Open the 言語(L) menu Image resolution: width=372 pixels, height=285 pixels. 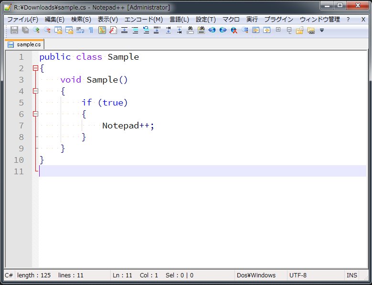tap(180, 20)
